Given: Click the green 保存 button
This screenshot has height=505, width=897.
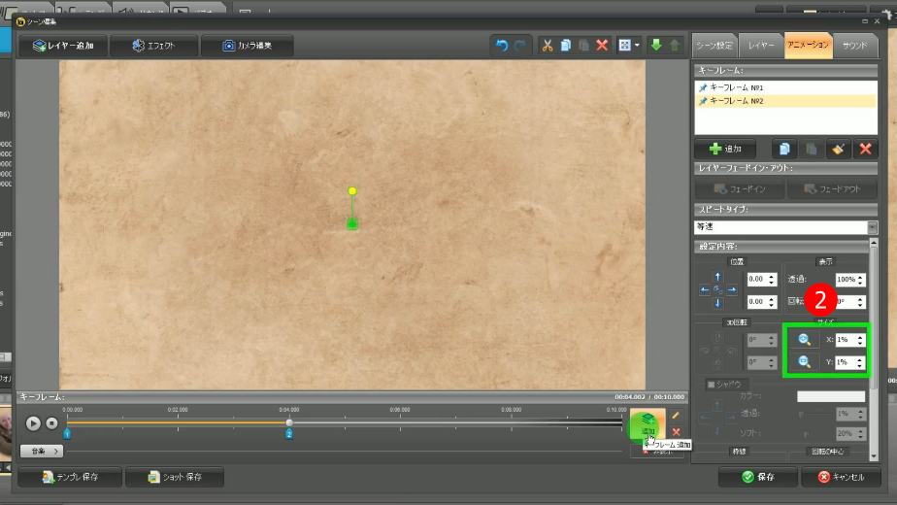Looking at the screenshot, I should click(x=757, y=477).
